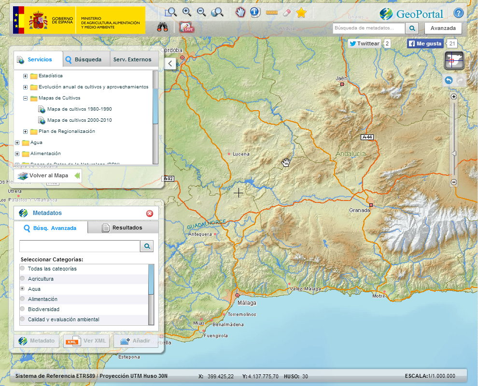The width and height of the screenshot is (478, 386).
Task: Open the Resultados tab in Metadatos
Action: click(123, 228)
